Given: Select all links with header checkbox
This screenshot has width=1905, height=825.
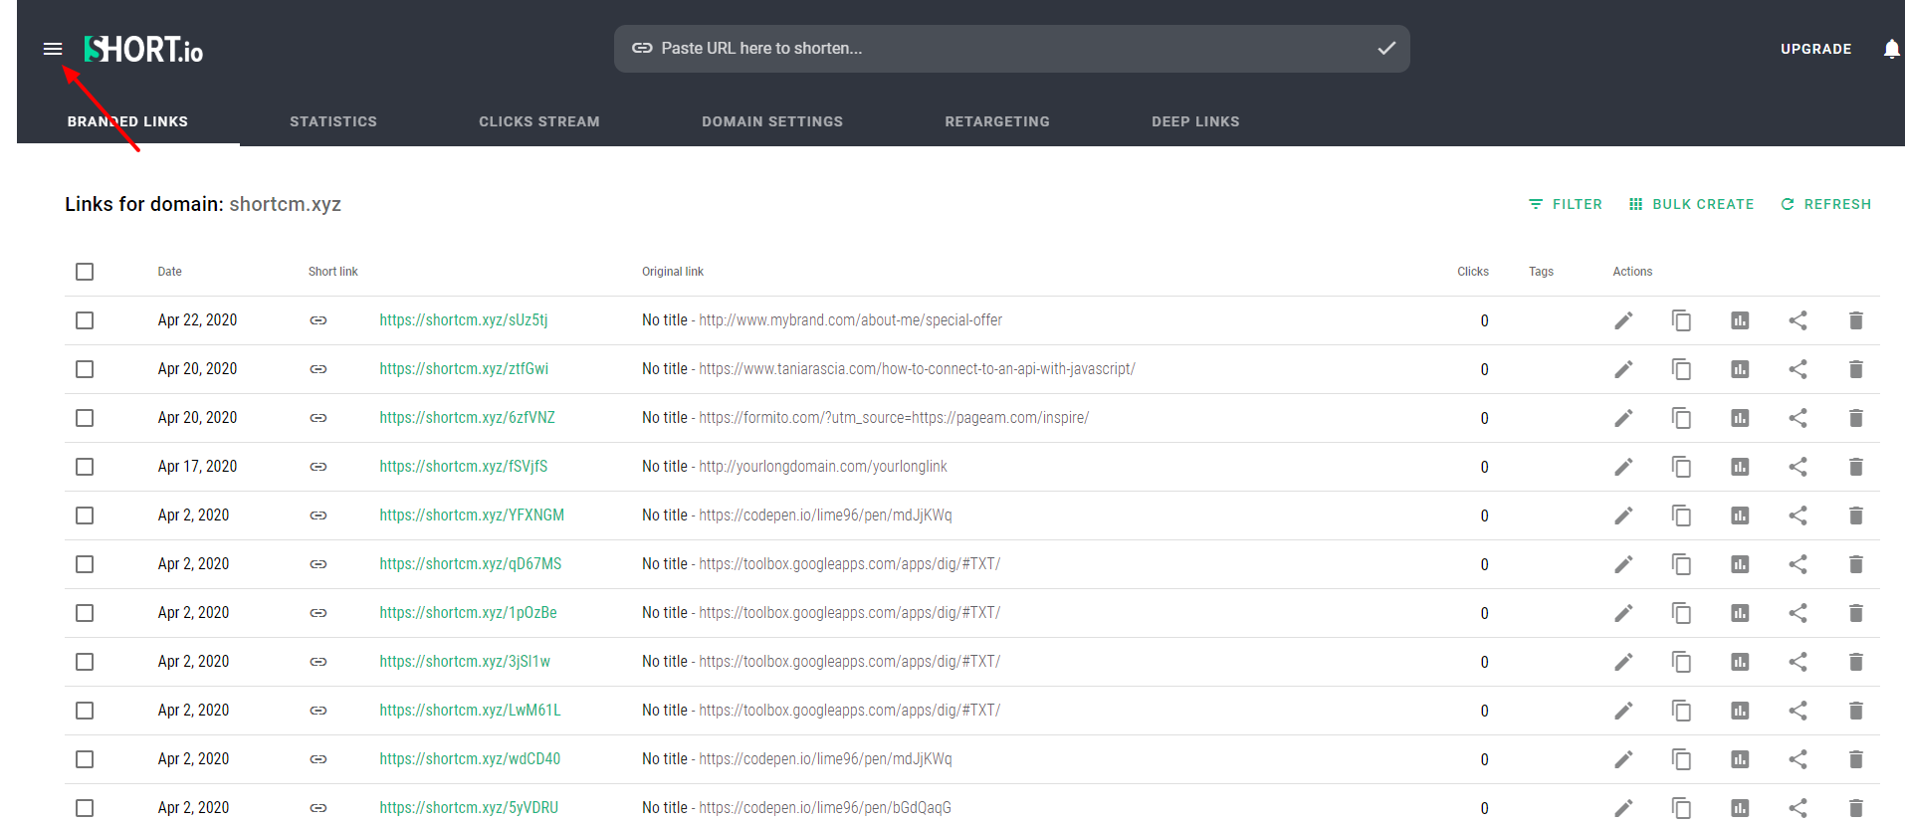Looking at the screenshot, I should click(x=85, y=272).
